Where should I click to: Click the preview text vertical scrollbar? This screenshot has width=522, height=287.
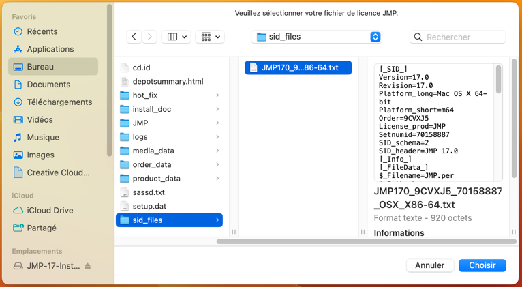coord(499,80)
